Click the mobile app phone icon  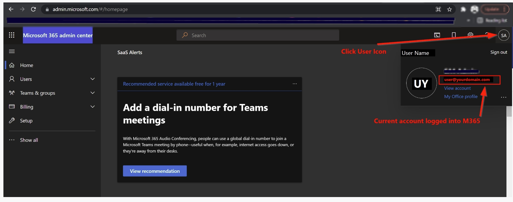(x=454, y=35)
